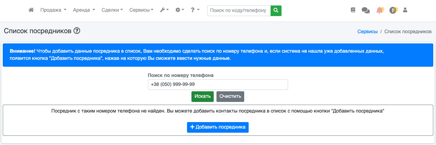This screenshot has height=145, width=436.
Task: Click help icon beside Список посредников title
Action: coord(77,31)
